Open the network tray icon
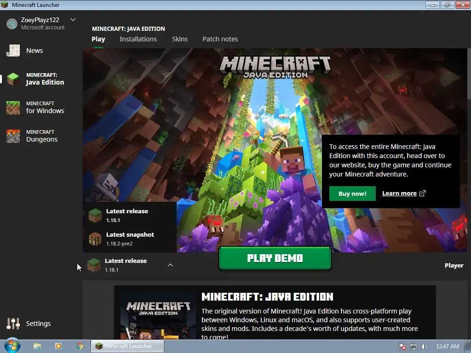 pyautogui.click(x=414, y=347)
